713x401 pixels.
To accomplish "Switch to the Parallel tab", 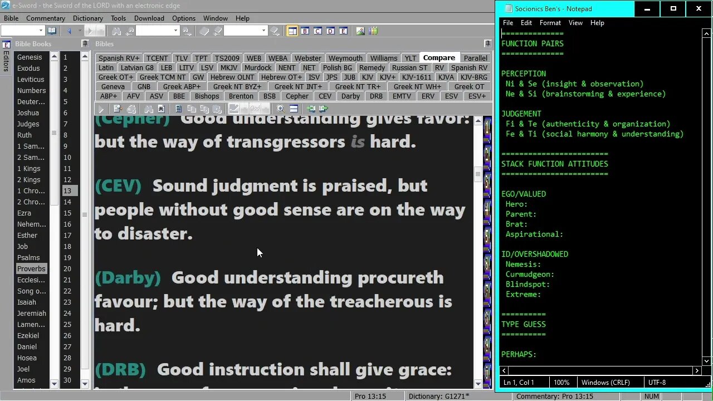I will (476, 58).
